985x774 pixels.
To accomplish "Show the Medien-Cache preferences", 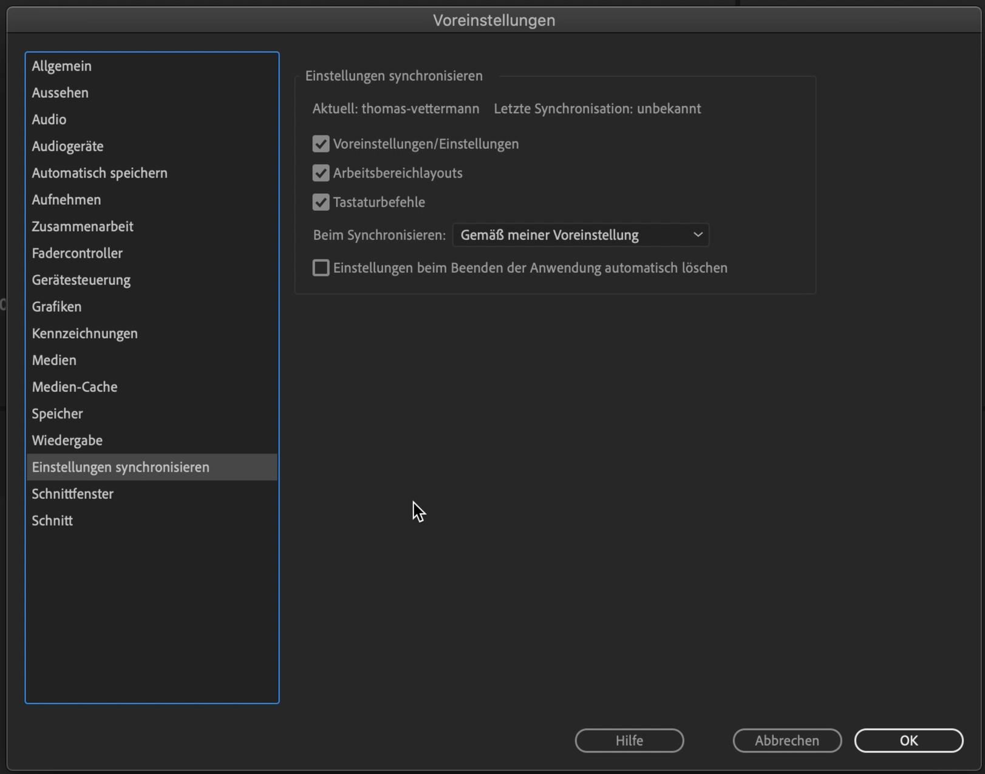I will [75, 387].
